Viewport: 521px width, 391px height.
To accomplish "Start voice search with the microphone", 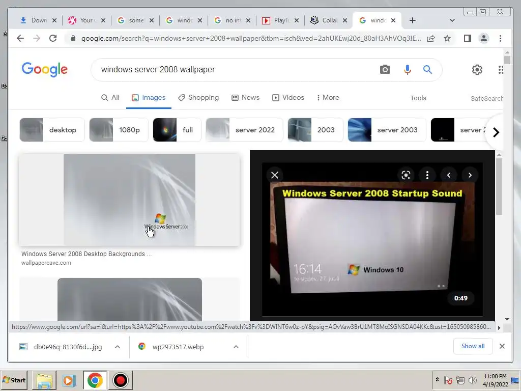I will pos(408,69).
